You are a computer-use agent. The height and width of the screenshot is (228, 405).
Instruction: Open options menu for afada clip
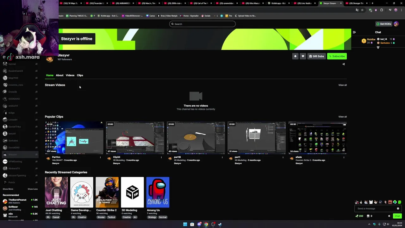(x=344, y=157)
